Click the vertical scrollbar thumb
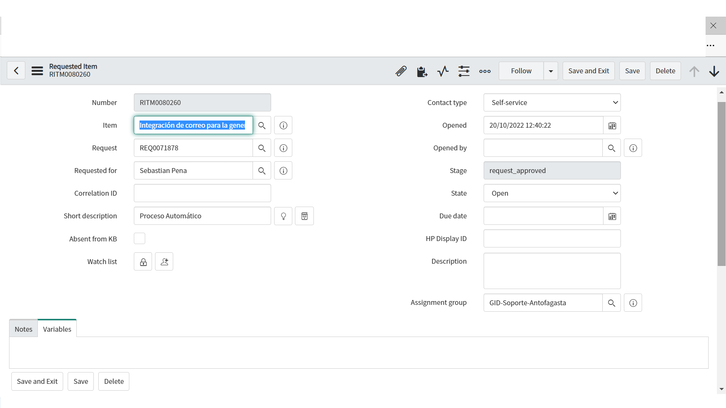This screenshot has width=726, height=408. 721,184
